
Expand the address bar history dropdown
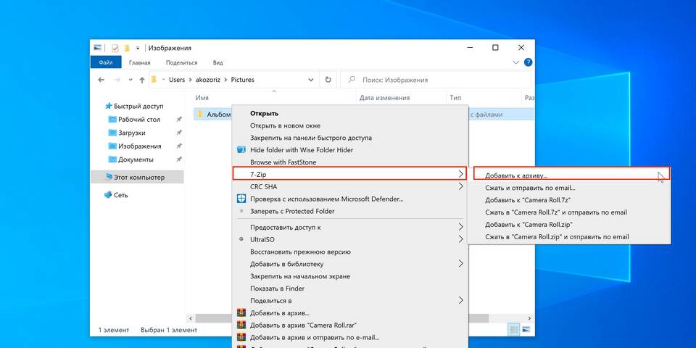coord(311,80)
